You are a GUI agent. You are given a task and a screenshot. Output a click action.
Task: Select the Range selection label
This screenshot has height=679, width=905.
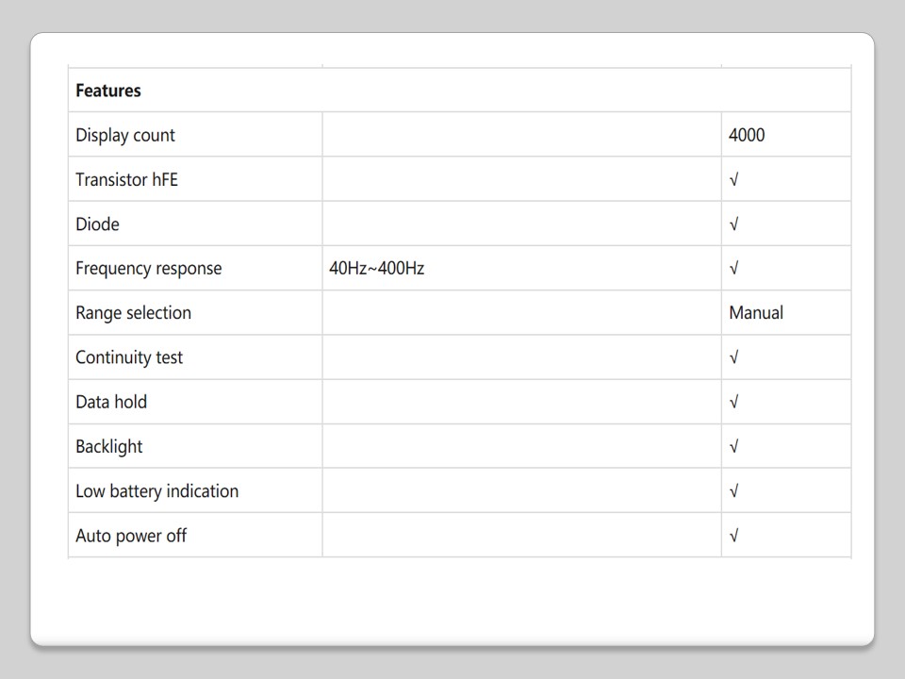[x=133, y=312]
